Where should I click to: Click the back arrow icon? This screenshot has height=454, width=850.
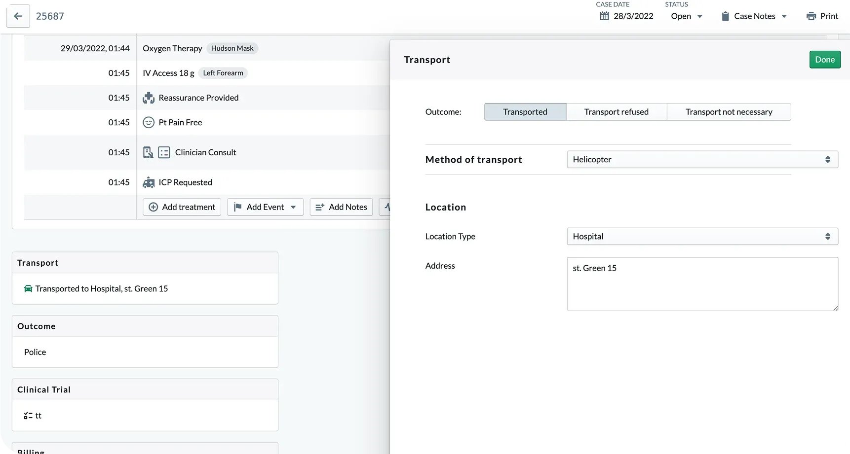[x=18, y=16]
